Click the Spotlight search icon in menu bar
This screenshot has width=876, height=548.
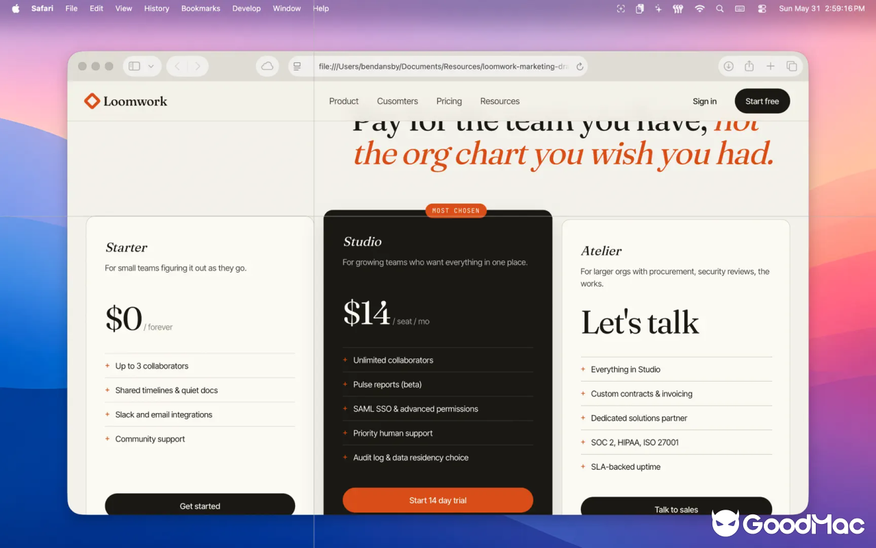[x=719, y=8]
